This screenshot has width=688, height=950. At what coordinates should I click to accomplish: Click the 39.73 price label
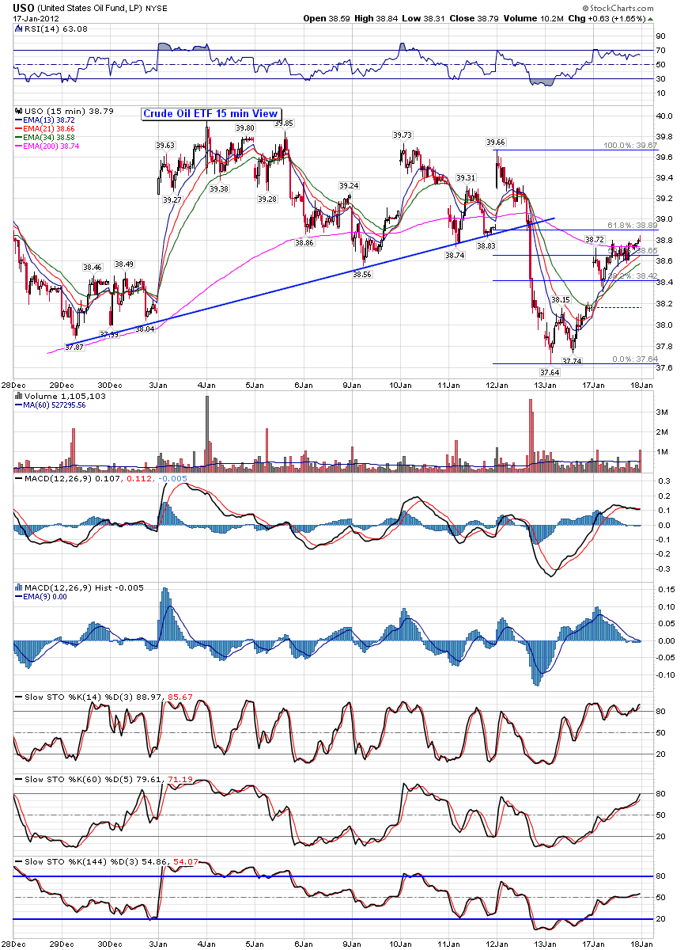[x=403, y=135]
